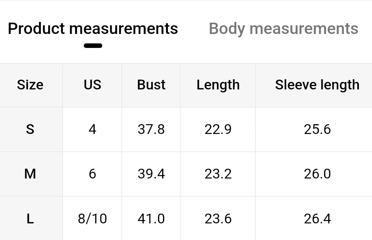Click US size 4 cell

[x=92, y=129]
